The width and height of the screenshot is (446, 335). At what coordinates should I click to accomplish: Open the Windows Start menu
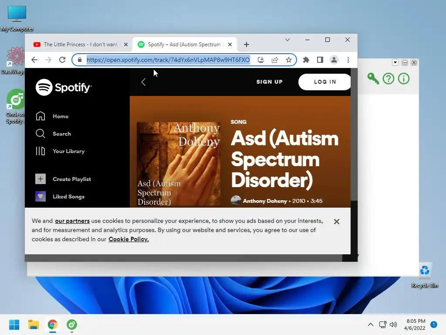point(14,325)
